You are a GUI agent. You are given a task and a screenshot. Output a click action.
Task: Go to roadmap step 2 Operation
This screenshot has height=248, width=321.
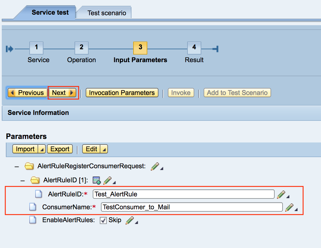[82, 48]
